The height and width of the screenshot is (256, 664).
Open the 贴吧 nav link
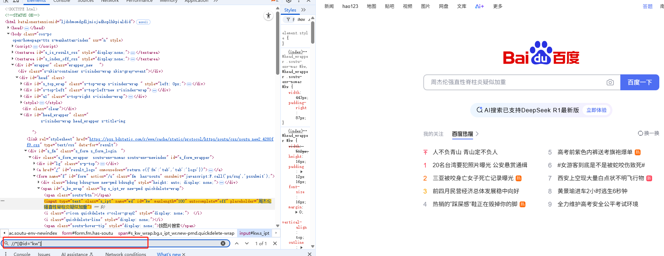pyautogui.click(x=390, y=6)
